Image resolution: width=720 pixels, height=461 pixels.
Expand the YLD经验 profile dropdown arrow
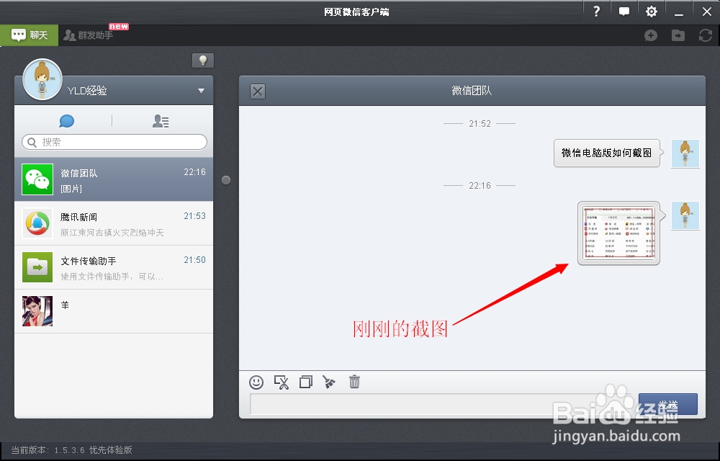pyautogui.click(x=200, y=90)
